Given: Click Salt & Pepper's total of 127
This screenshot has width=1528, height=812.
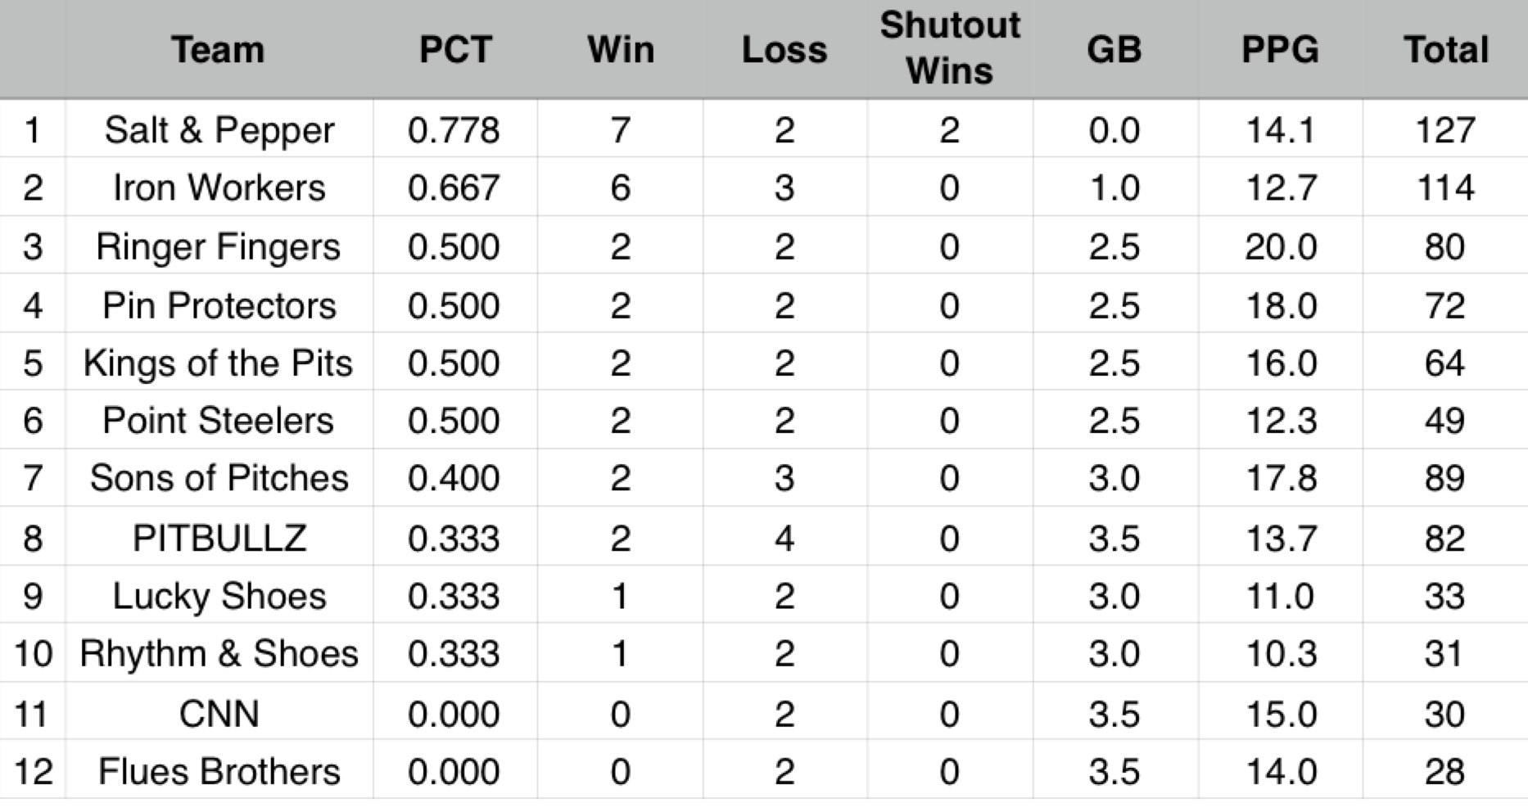Looking at the screenshot, I should pyautogui.click(x=1445, y=129).
